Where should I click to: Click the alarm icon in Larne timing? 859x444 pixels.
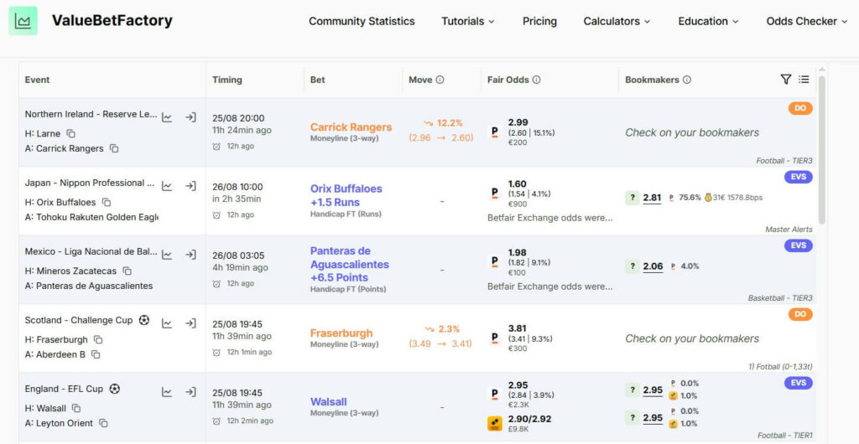coord(216,146)
